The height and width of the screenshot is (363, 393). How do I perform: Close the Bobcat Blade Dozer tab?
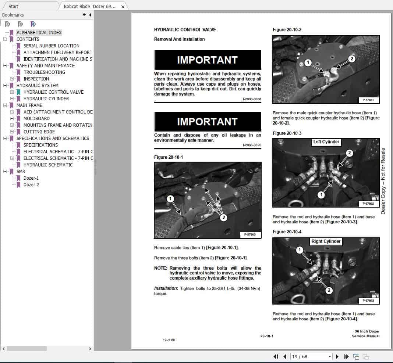pos(123,7)
